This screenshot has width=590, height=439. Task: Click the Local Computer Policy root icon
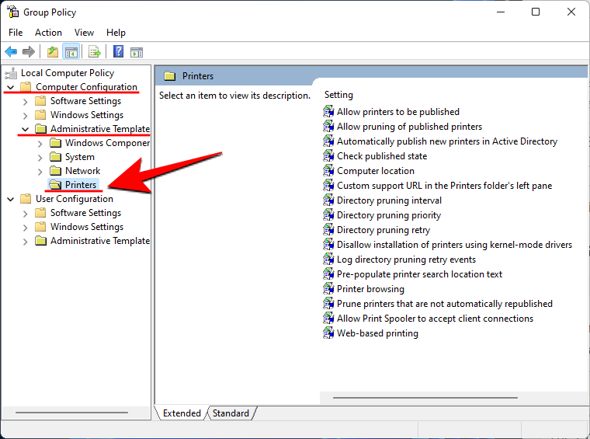[x=12, y=73]
